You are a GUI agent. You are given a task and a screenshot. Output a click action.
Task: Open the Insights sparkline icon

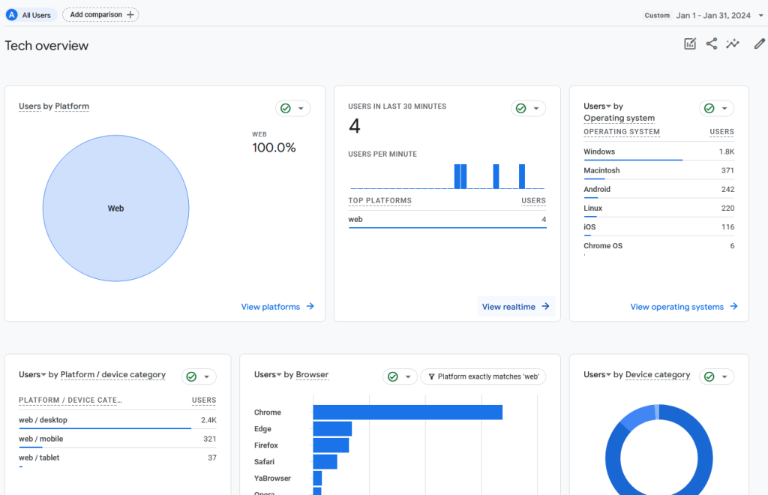[733, 44]
